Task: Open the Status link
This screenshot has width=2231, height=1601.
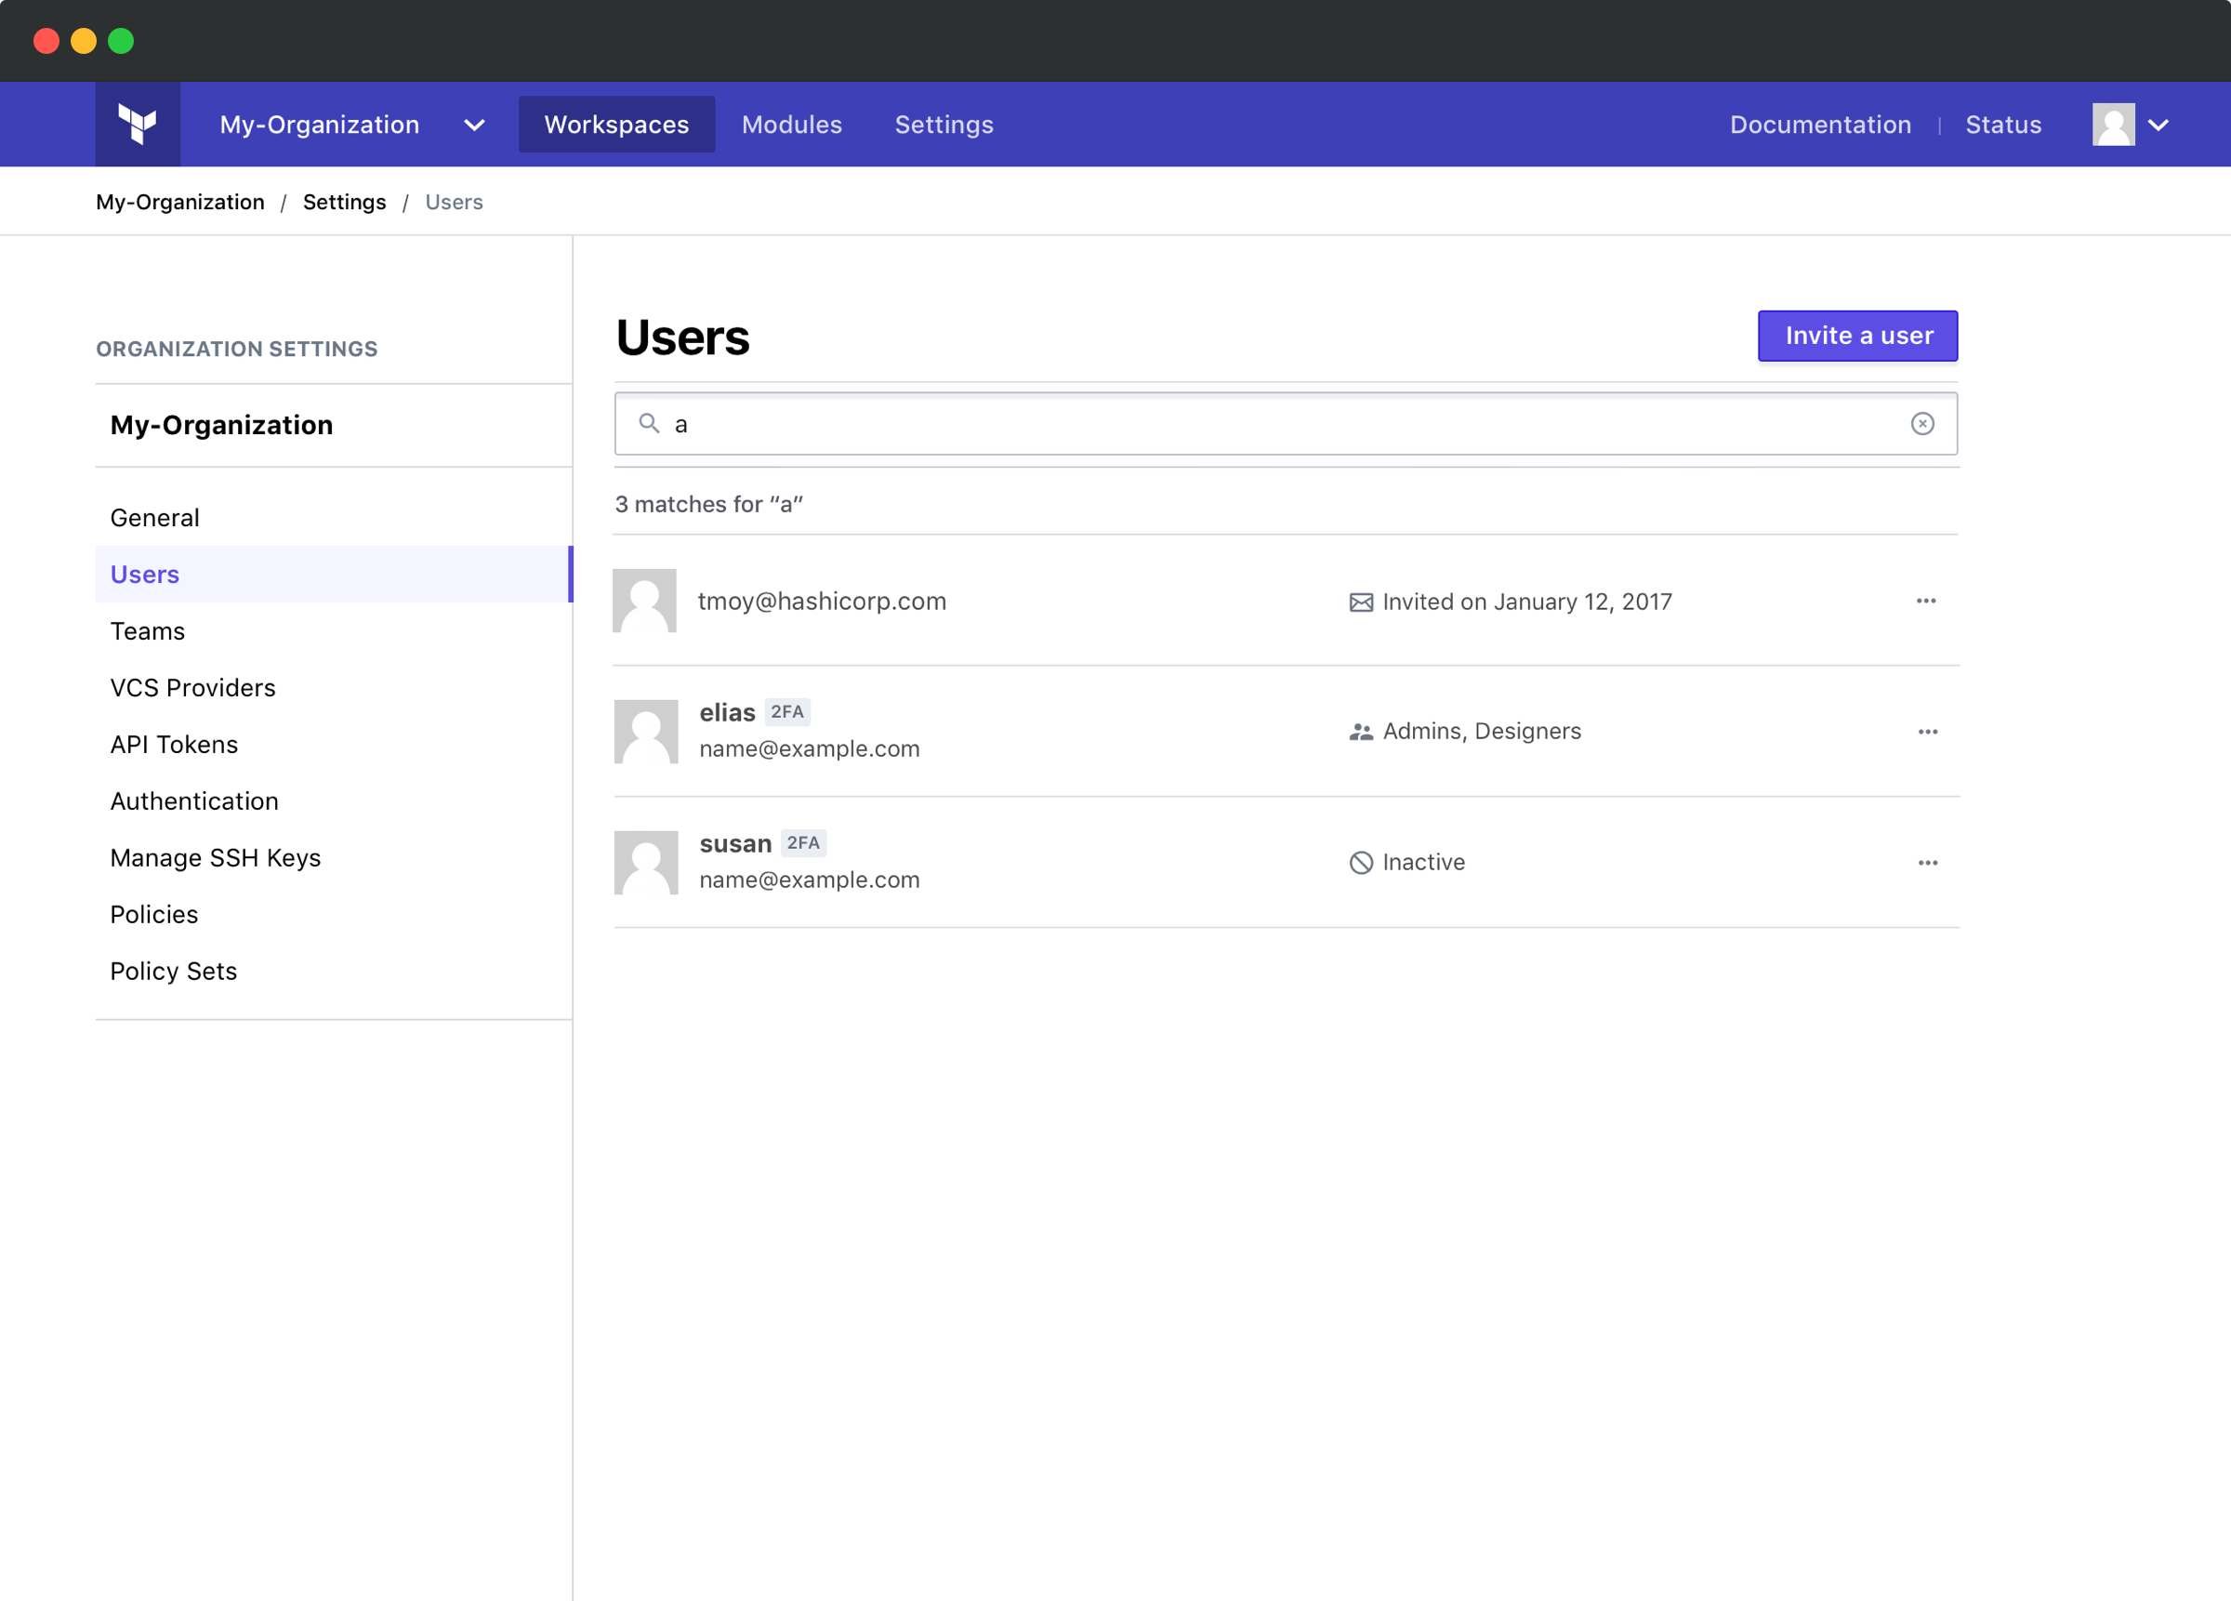Action: coord(2002,125)
